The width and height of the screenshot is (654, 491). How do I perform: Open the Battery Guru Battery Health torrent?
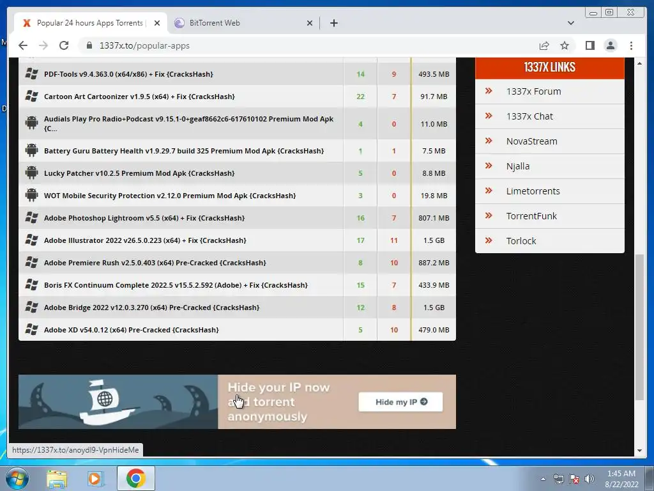pyautogui.click(x=184, y=151)
